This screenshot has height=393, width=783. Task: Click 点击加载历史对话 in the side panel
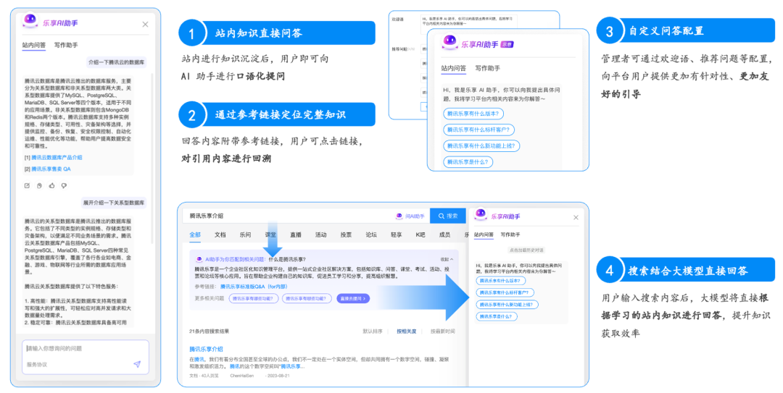coord(526,250)
